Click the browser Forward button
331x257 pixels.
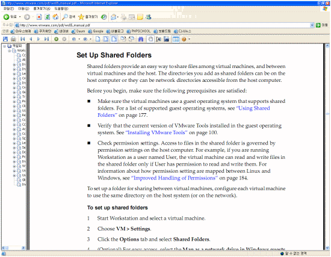[27, 17]
